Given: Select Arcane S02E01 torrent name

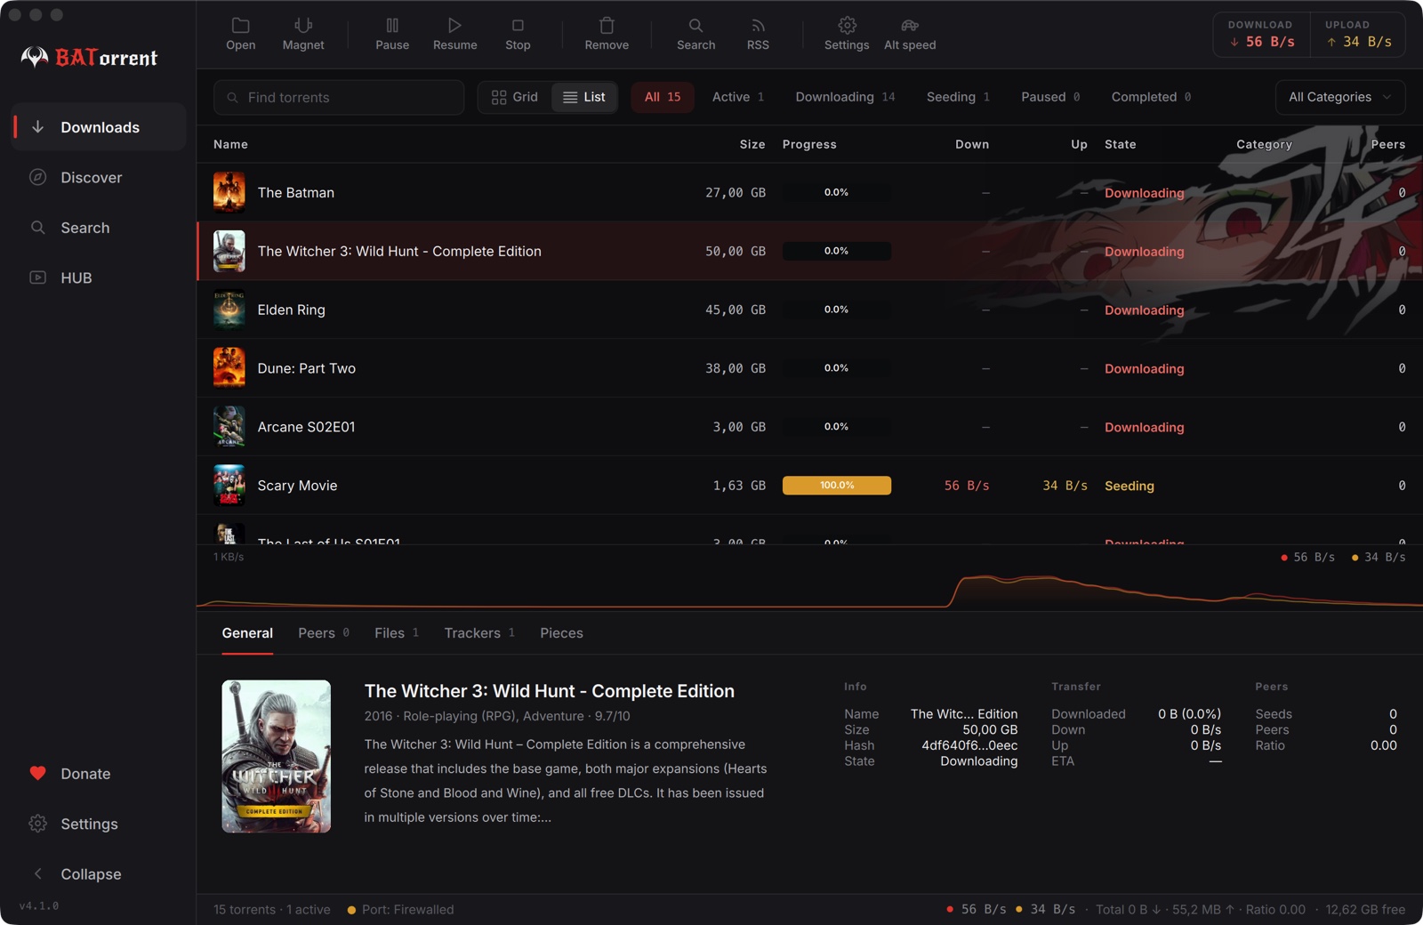Looking at the screenshot, I should (x=307, y=427).
